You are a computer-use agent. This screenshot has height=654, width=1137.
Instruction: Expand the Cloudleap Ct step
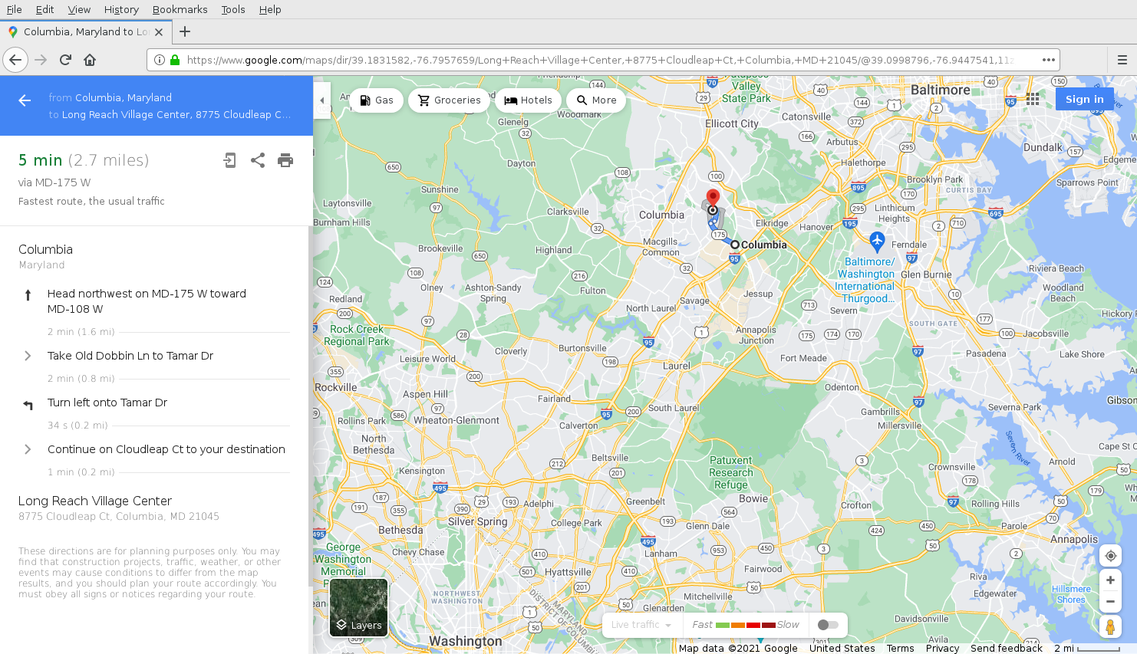click(28, 449)
